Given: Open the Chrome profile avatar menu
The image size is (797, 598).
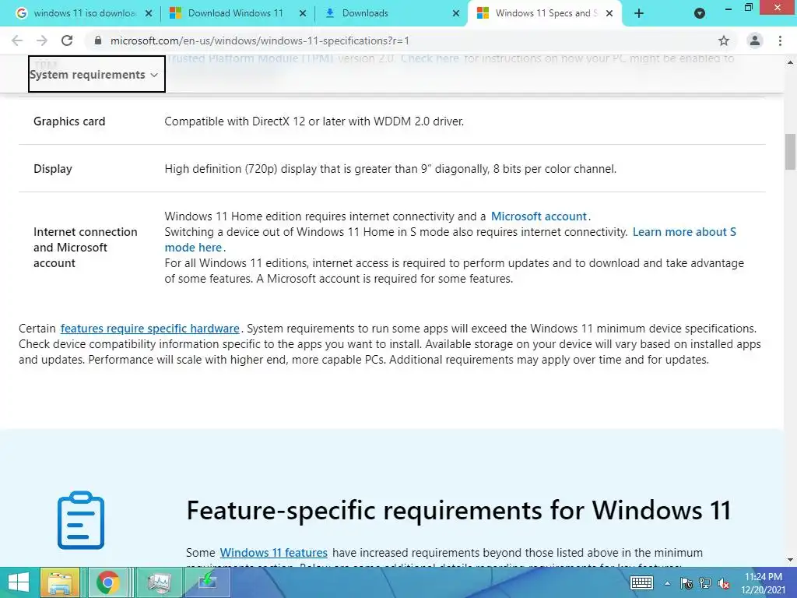Looking at the screenshot, I should click(x=755, y=40).
